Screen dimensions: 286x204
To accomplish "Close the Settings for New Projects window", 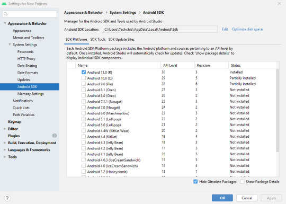I will 279,4.
